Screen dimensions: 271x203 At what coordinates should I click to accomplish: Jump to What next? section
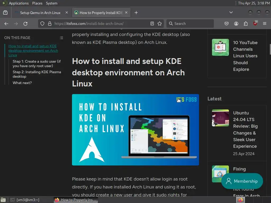coord(22,83)
